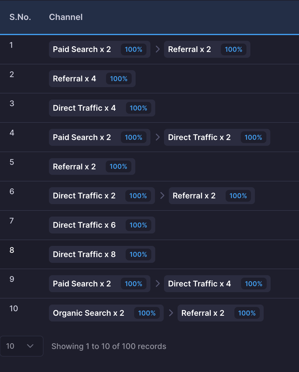Click the chevron after Organic Search in row 10
Image resolution: width=299 pixels, height=372 pixels.
[171, 313]
